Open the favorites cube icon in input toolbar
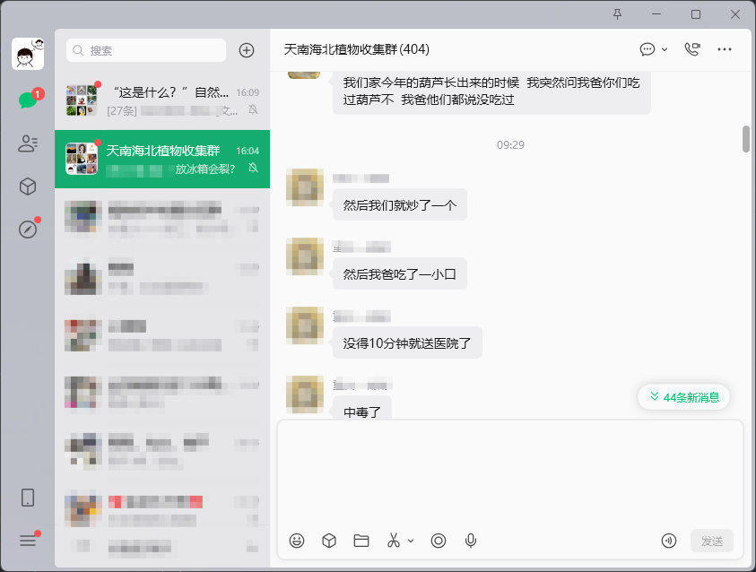The height and width of the screenshot is (572, 756). 329,541
